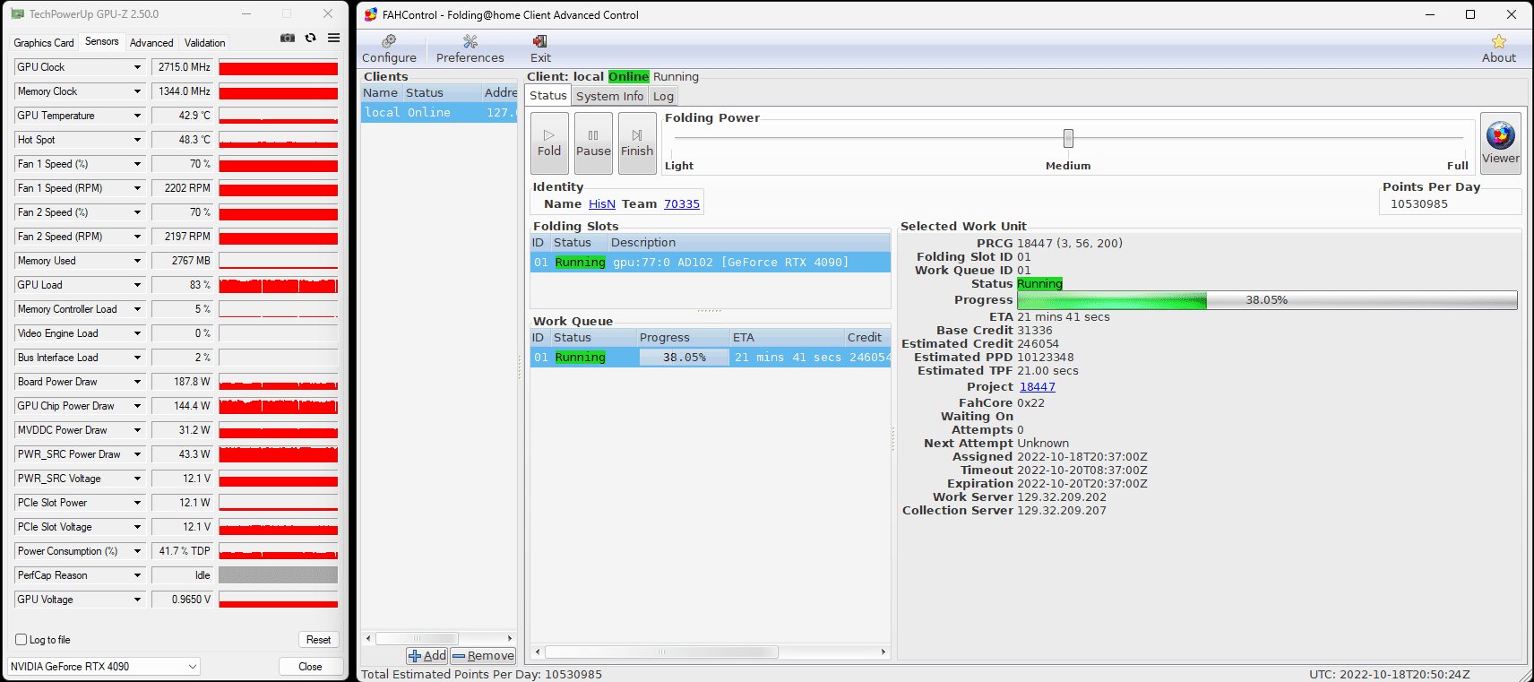Screen dimensions: 1534x682
Task: Expand Board Power Draw dropdown
Action: (137, 382)
